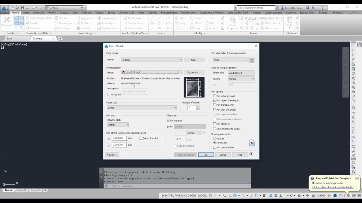Open the Civil 3D workspace dropdown
This screenshot has height=203, width=362.
(64, 8)
